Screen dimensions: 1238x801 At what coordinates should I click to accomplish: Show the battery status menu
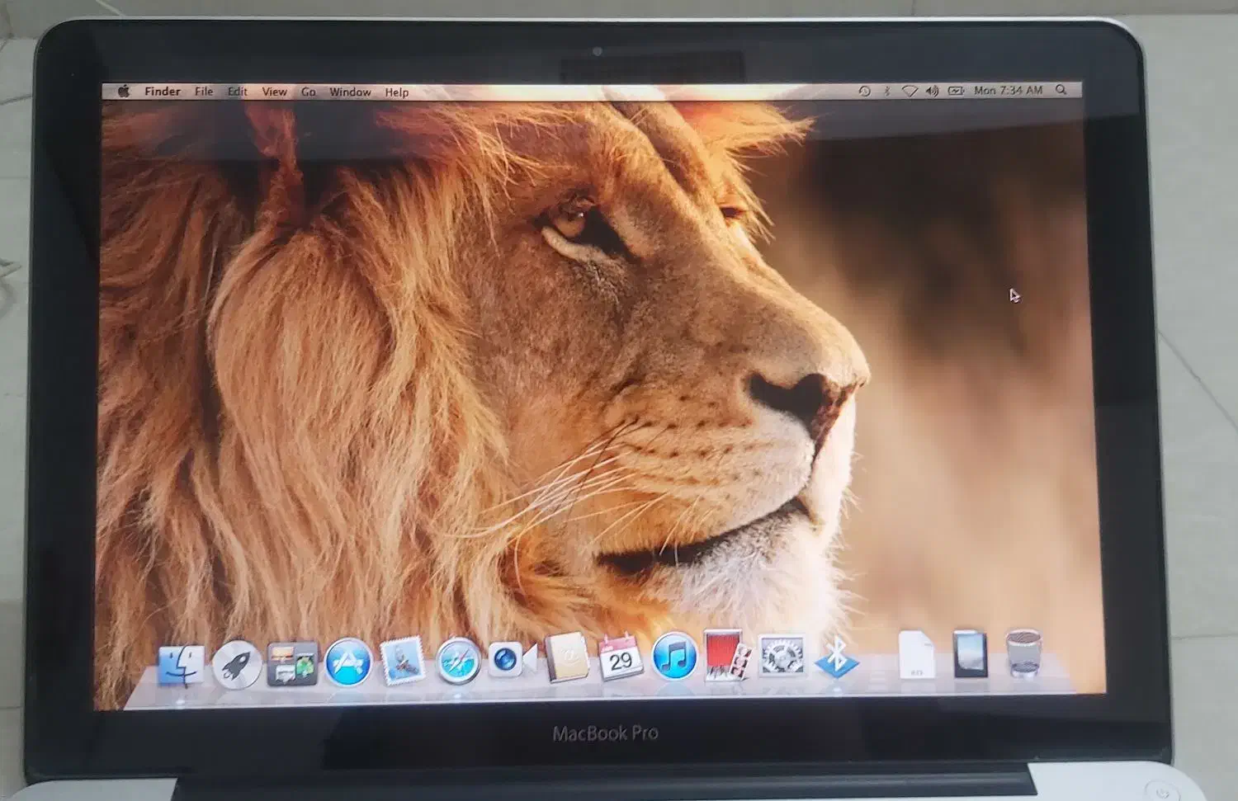pyautogui.click(x=956, y=91)
